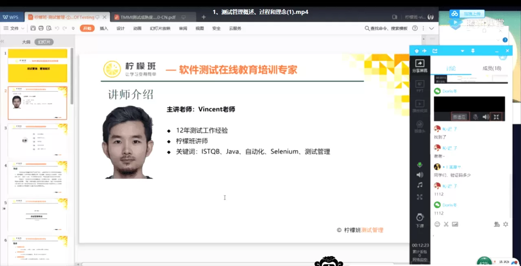This screenshot has height=266, width=521.
Task: Click the Print icon in WPS toolbar
Action: pyautogui.click(x=41, y=28)
